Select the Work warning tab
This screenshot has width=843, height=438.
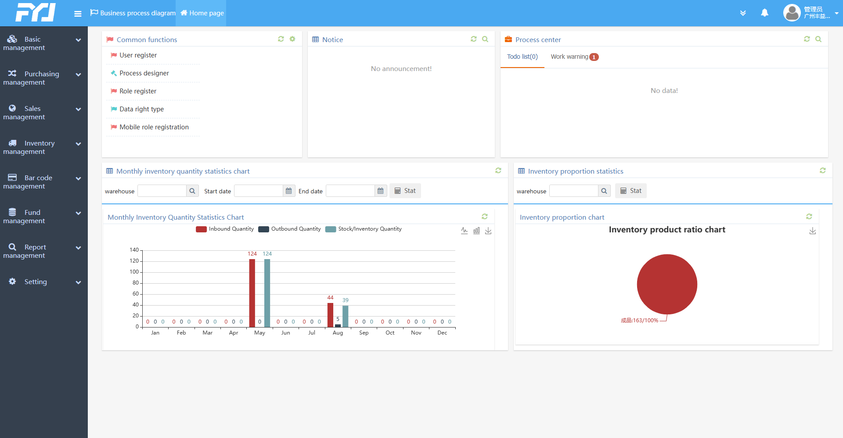tap(574, 57)
